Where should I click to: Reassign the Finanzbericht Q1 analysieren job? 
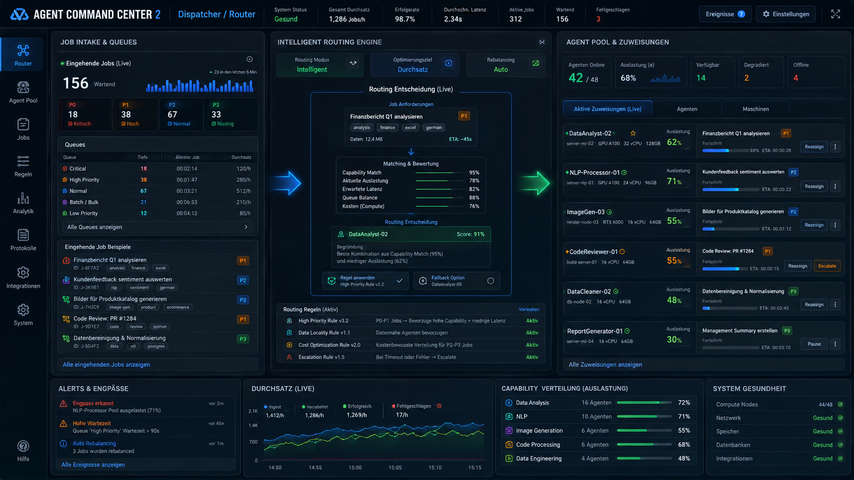(814, 147)
